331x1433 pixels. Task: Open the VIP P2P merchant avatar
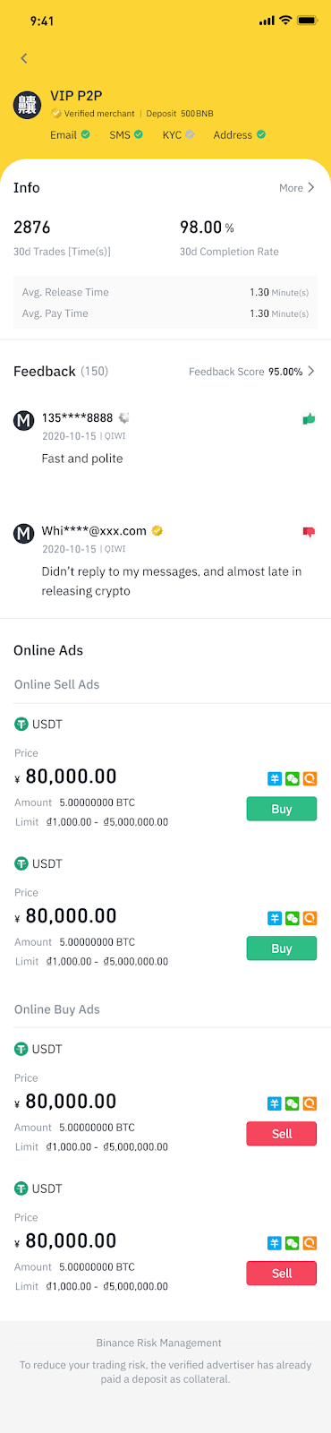click(27, 105)
